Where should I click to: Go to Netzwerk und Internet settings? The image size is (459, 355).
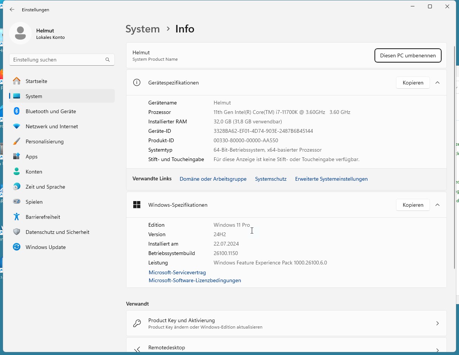(62, 126)
